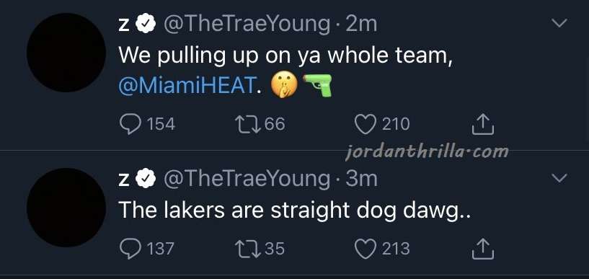Open options chevron on lakers tweet
This screenshot has height=279, width=589.
(559, 178)
